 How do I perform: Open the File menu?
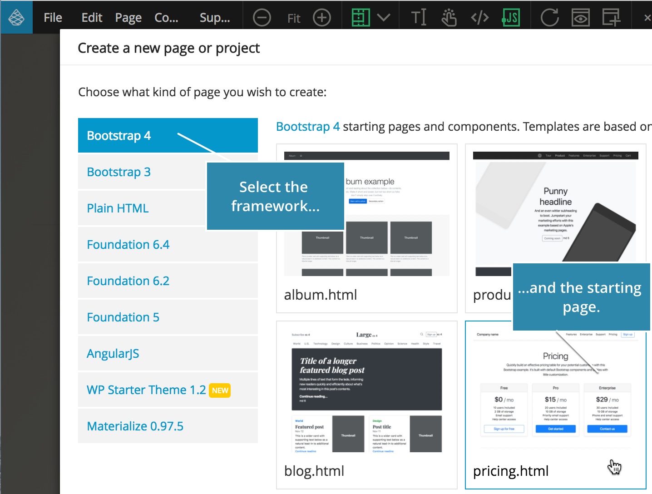(x=53, y=18)
